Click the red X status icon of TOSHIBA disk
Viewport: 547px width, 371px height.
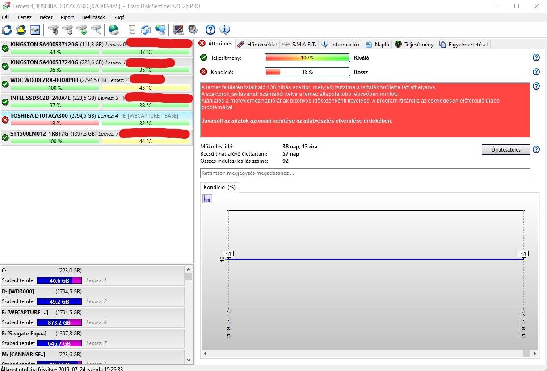coord(5,120)
